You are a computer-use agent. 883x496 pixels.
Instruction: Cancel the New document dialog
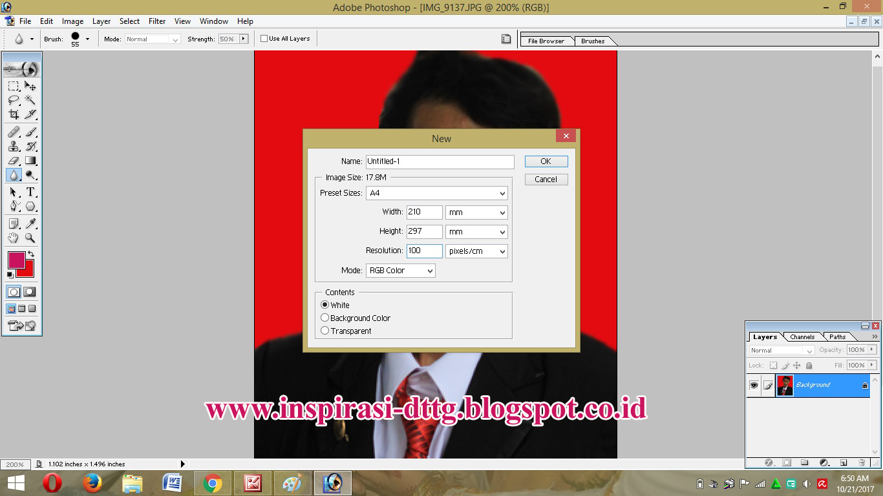[546, 180]
